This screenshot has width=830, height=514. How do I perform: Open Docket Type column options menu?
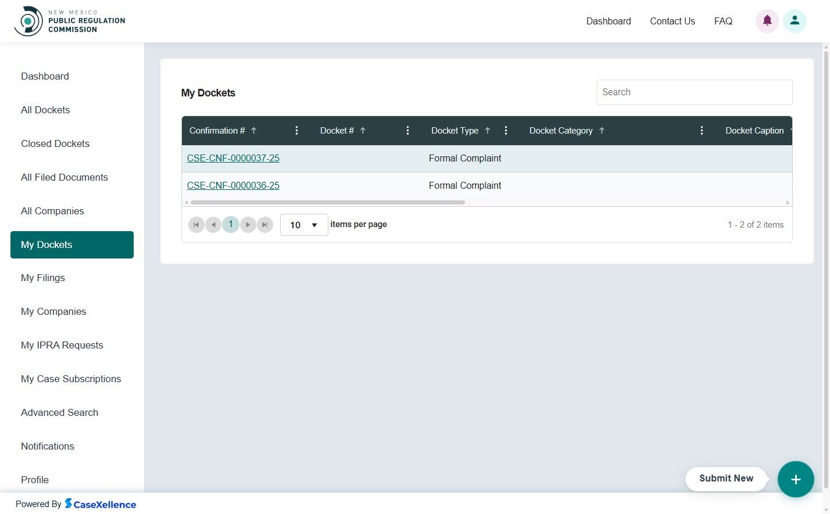point(506,131)
